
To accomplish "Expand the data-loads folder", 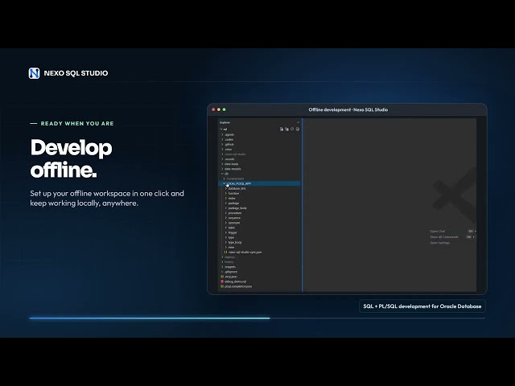I will click(x=230, y=164).
